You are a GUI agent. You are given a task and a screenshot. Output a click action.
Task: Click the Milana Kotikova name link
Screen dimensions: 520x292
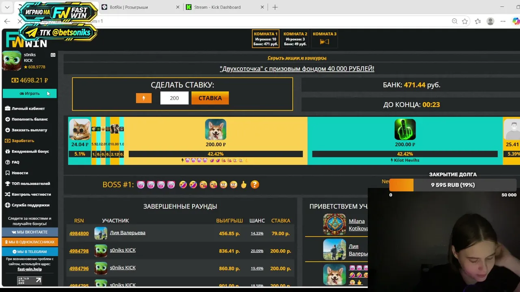click(358, 225)
